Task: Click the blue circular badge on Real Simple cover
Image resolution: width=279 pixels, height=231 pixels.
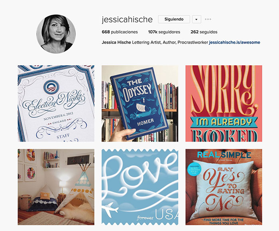Action: pos(194,169)
